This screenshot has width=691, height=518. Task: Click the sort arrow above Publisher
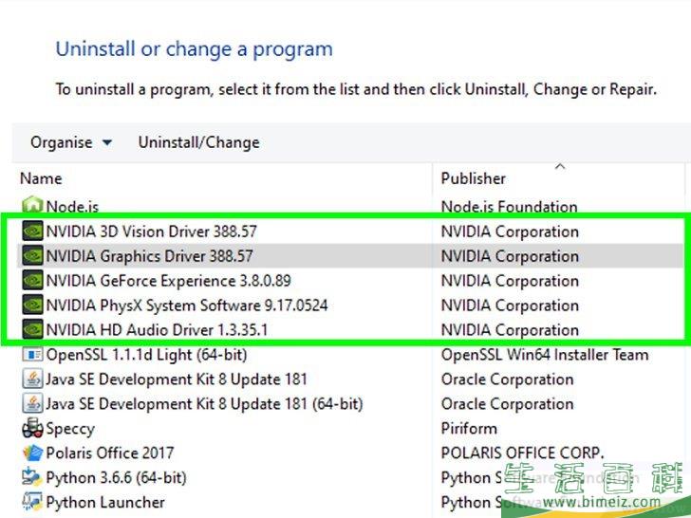pyautogui.click(x=560, y=167)
